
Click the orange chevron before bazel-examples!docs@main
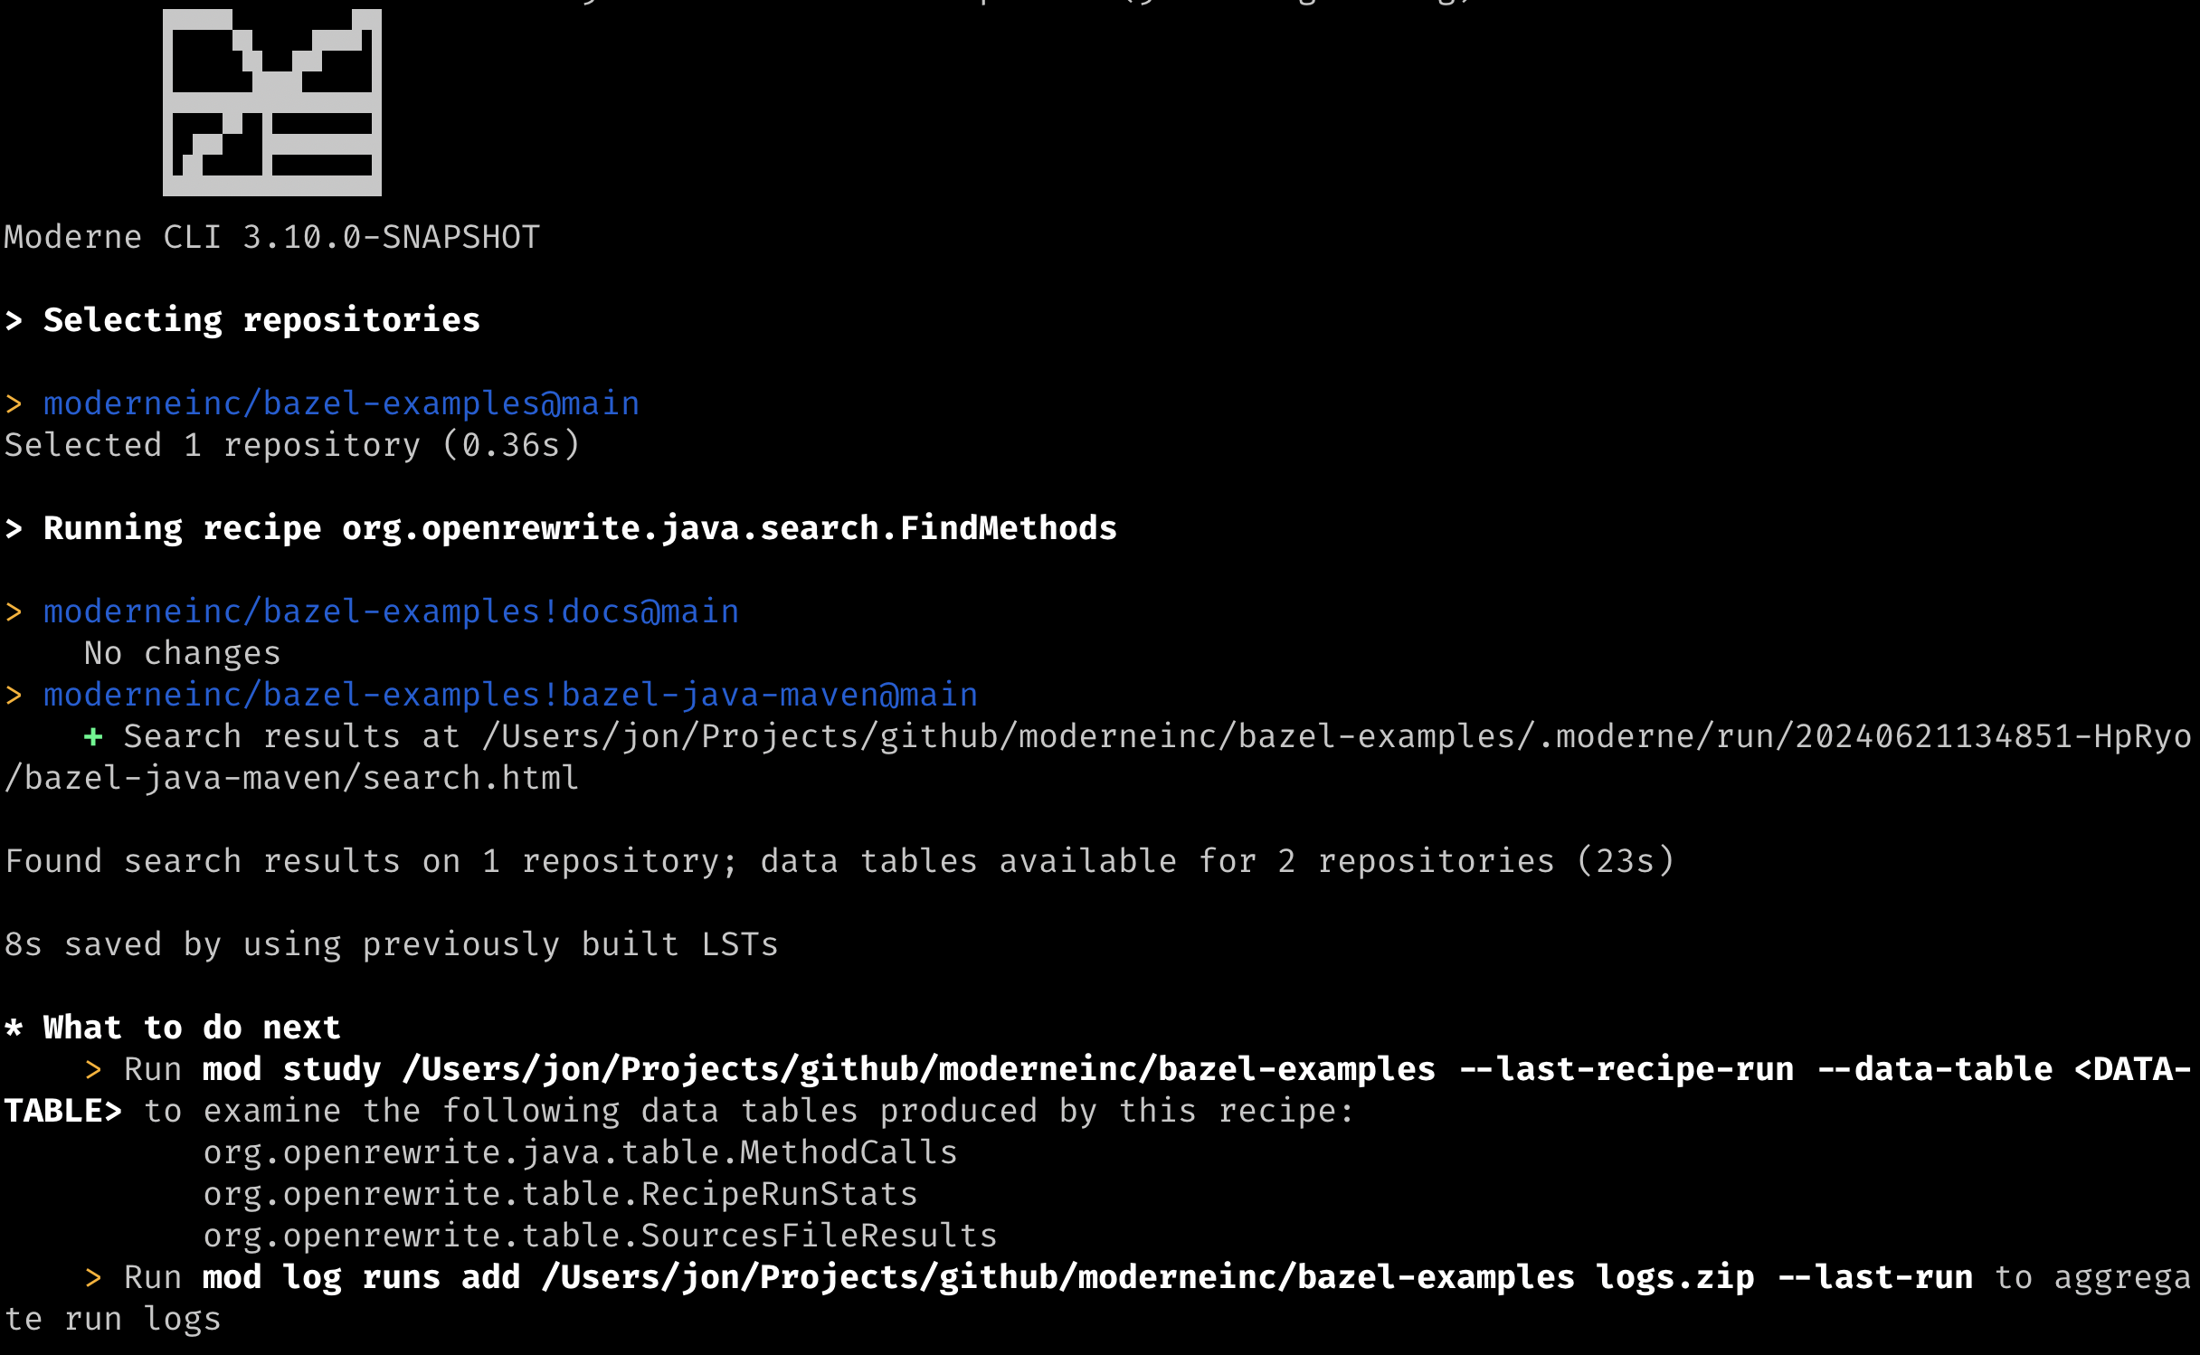pyautogui.click(x=14, y=612)
